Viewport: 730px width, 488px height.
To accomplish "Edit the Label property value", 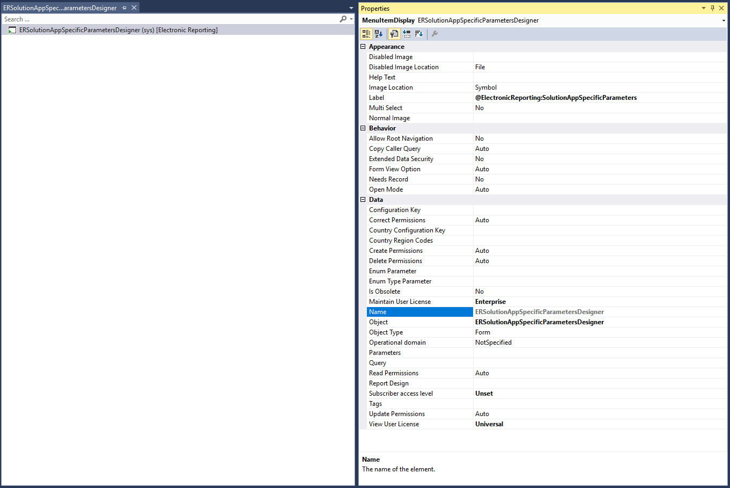I will point(600,98).
